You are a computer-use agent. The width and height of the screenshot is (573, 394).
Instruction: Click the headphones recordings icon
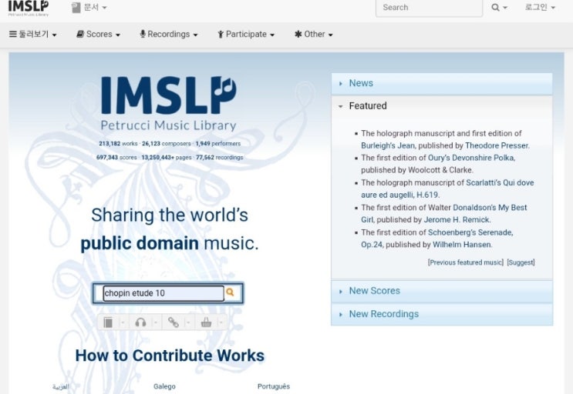pyautogui.click(x=140, y=322)
